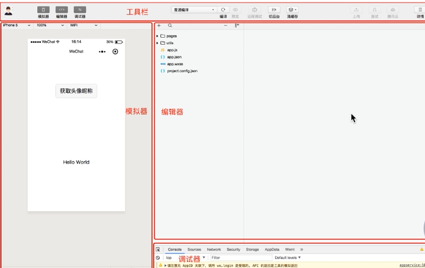Expand the AppID warning message arrow
This screenshot has height=268, width=425.
(x=165, y=265)
